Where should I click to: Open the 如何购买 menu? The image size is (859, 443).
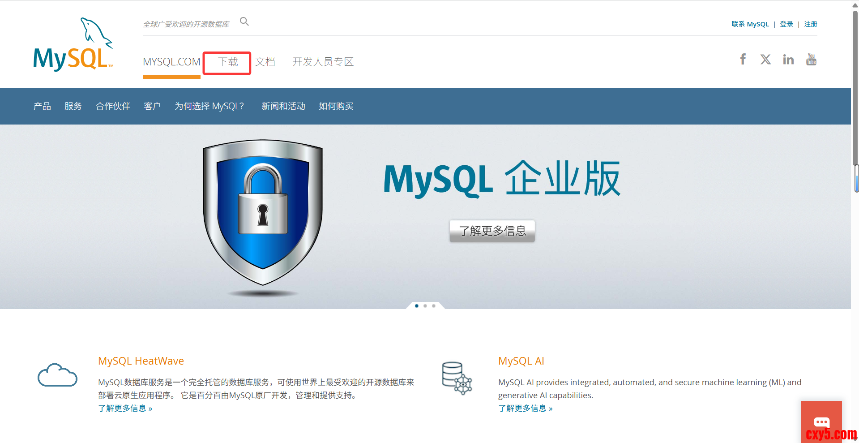(336, 106)
